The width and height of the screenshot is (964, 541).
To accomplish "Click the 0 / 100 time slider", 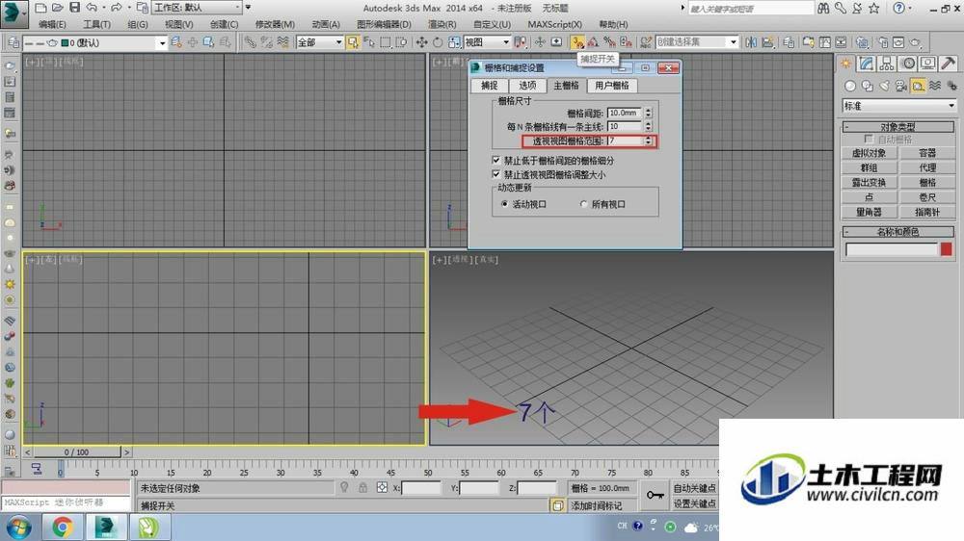I will click(77, 452).
